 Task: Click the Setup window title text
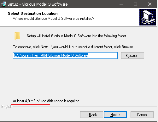38,4
